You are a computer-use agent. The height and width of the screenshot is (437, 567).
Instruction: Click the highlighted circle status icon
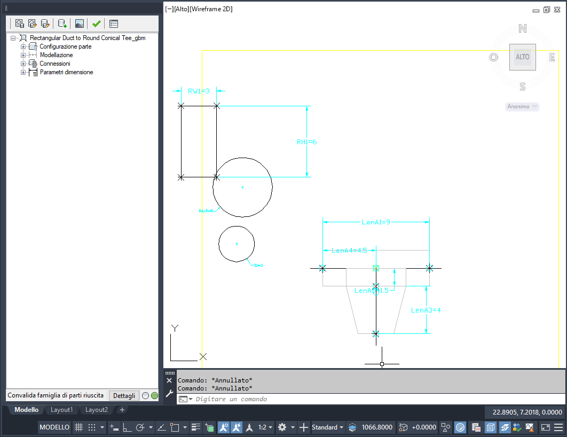pos(460,427)
